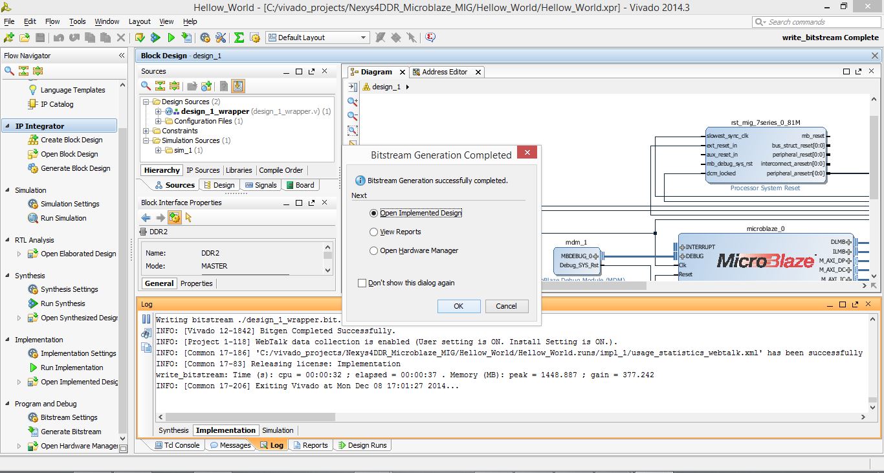Collapse the Flow Navigator with double chevron
Screen dimensions: 884x473
(x=121, y=56)
